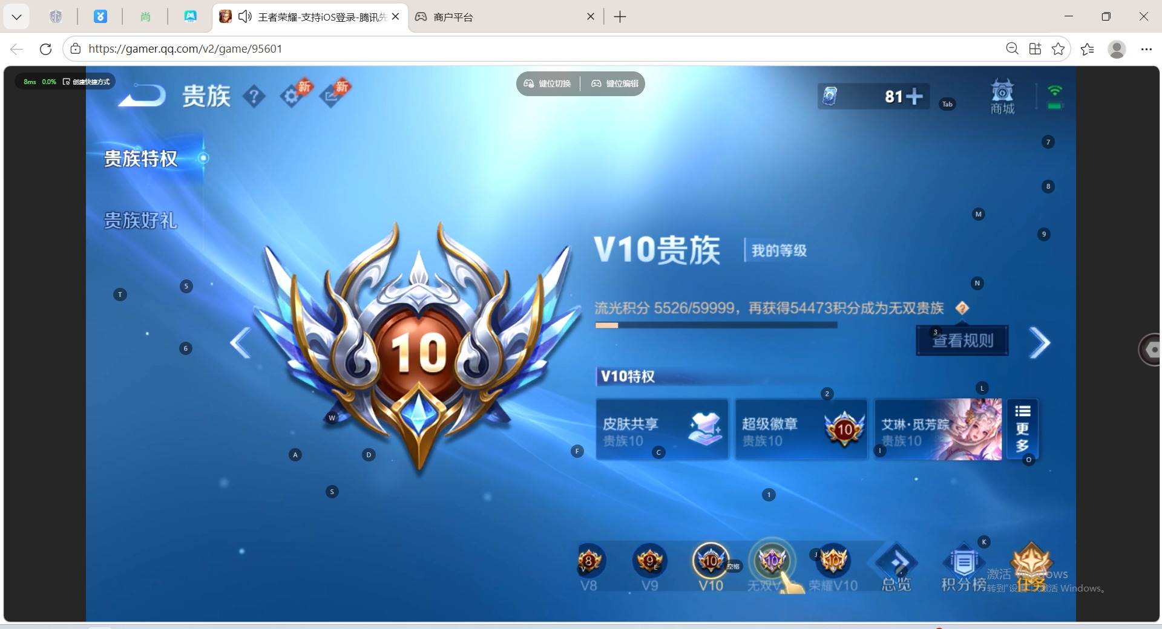Switch to the green 尚 pinned tab
The image size is (1162, 629).
click(x=145, y=17)
